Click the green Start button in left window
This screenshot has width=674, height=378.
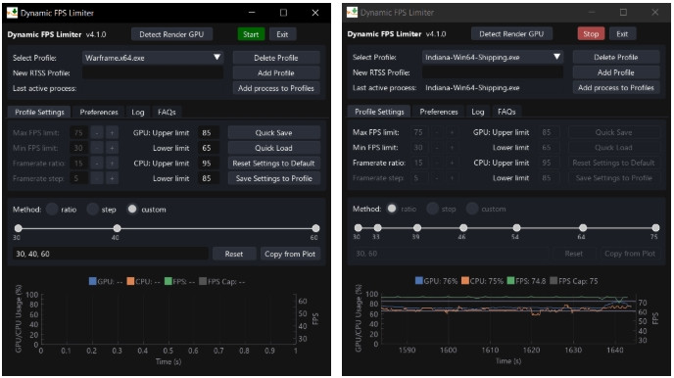(x=251, y=34)
